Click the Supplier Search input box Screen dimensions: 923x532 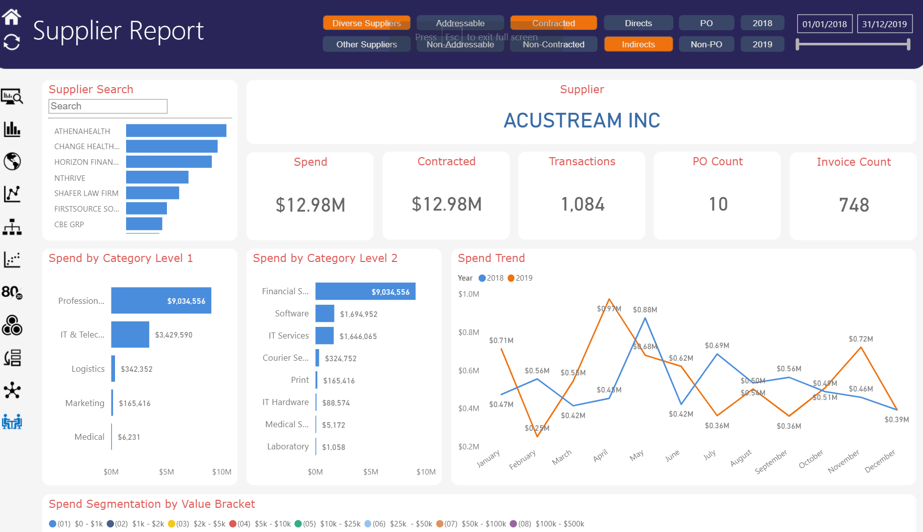pos(108,106)
